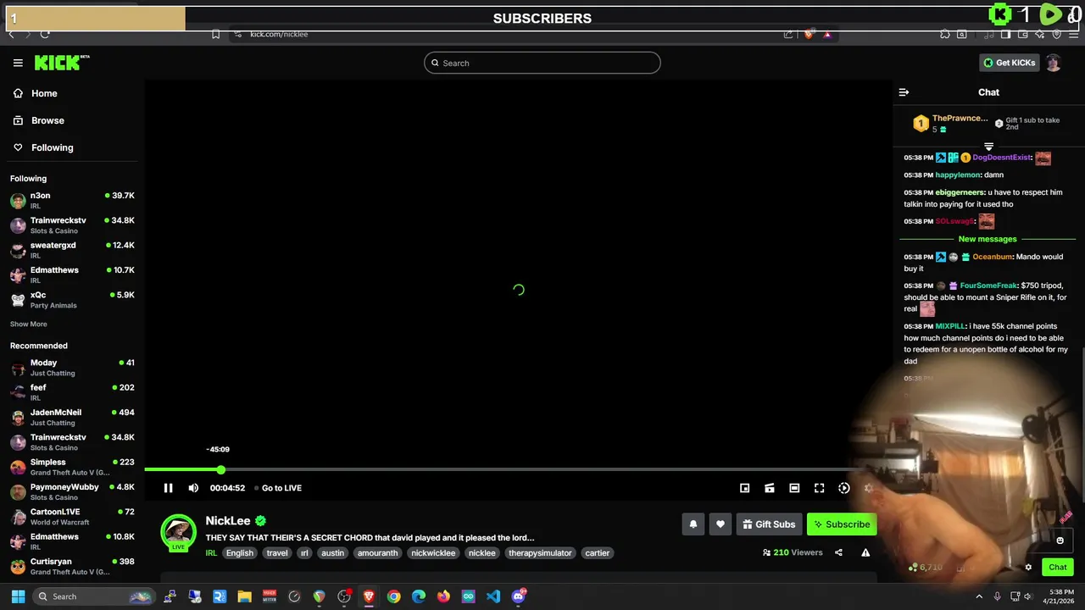Open Moday's recommended channel

(72, 368)
